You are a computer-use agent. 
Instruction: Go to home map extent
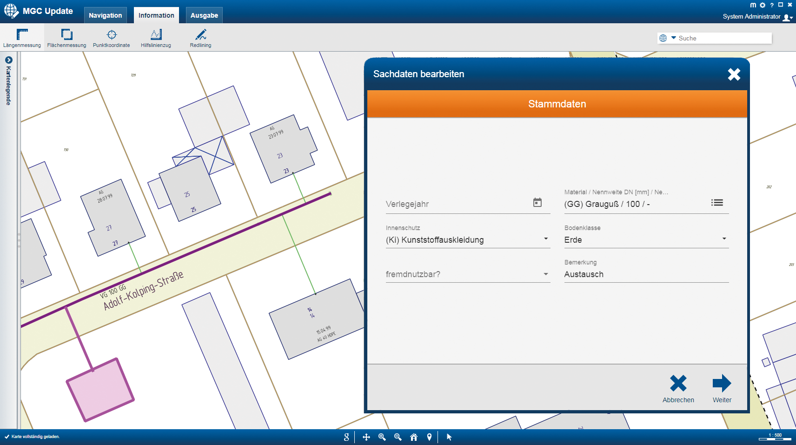coord(414,437)
